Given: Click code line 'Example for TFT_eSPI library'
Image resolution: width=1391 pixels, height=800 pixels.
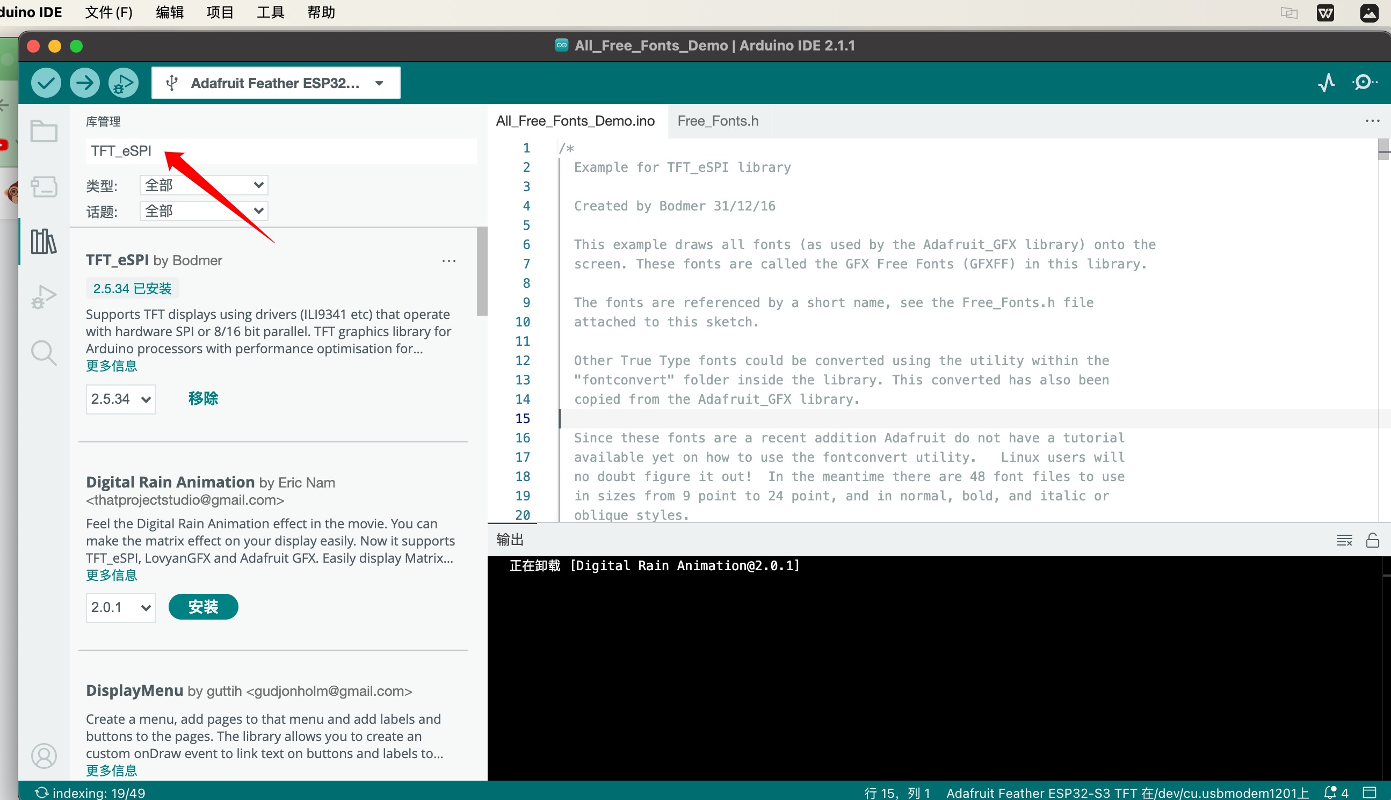Looking at the screenshot, I should click(682, 167).
